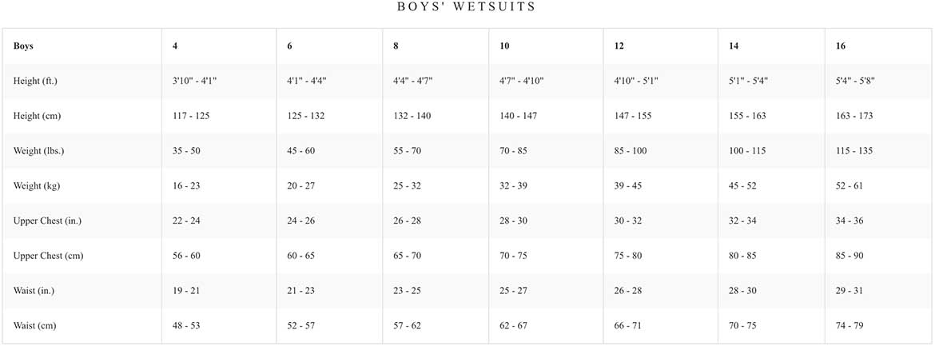Click the Weight (lbs.) row label
Image resolution: width=935 pixels, height=358 pixels.
coord(39,151)
